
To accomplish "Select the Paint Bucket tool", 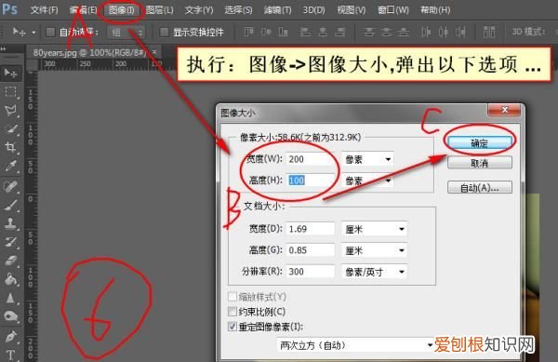I will click(10, 279).
